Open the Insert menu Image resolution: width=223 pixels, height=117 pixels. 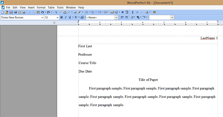coord(31,7)
